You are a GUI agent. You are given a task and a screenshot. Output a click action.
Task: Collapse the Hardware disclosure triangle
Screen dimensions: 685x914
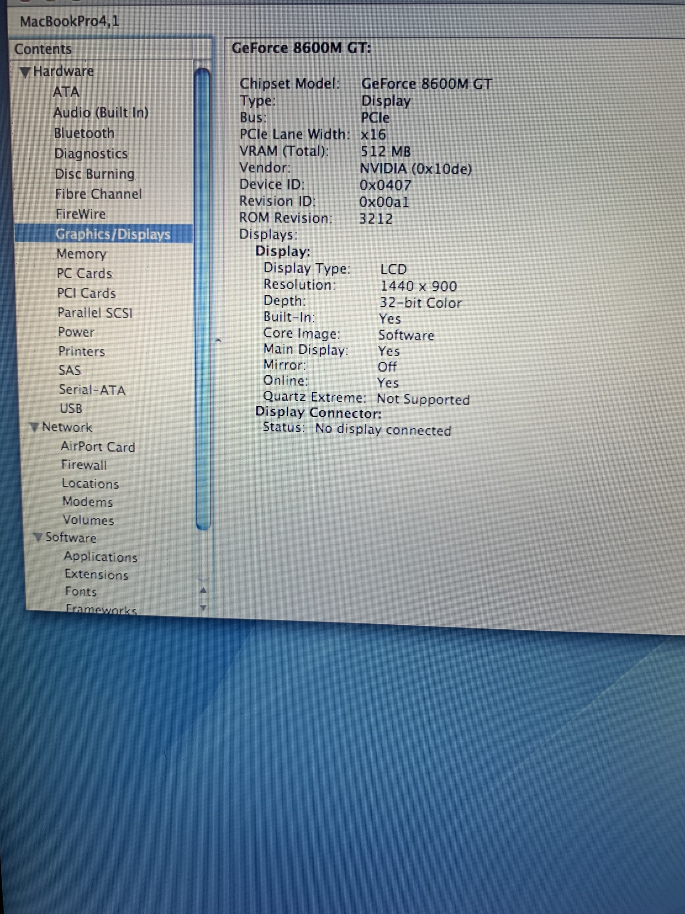tap(26, 72)
